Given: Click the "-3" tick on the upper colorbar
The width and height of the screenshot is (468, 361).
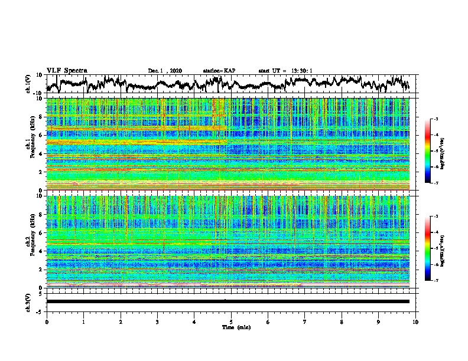Looking at the screenshot, I should click(x=435, y=119).
